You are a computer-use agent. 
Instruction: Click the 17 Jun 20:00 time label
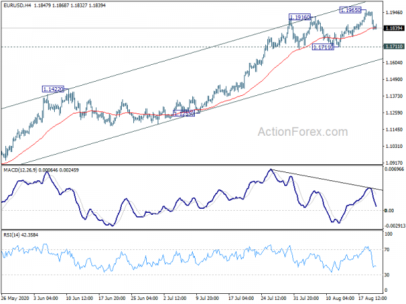tap(112, 298)
